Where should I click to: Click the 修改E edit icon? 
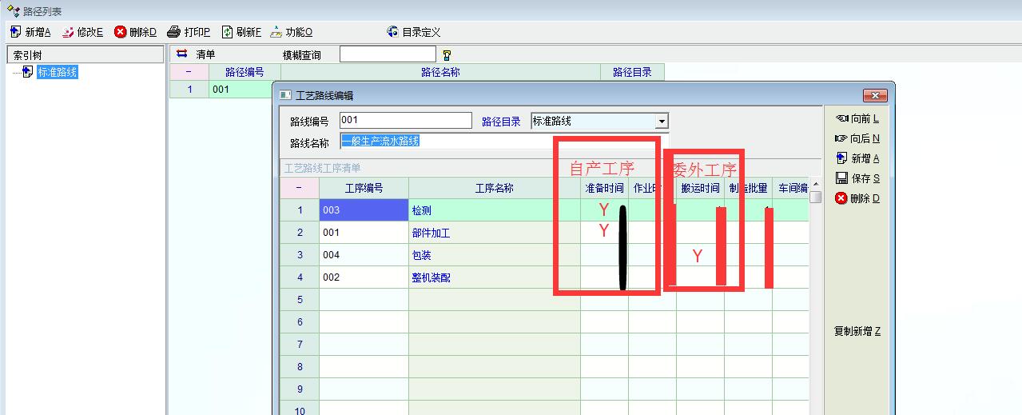click(68, 32)
